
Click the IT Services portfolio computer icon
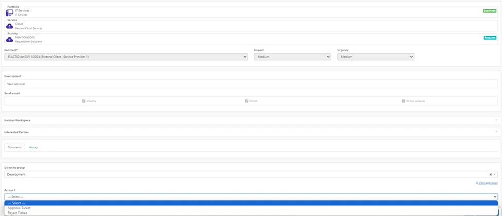tap(10, 12)
